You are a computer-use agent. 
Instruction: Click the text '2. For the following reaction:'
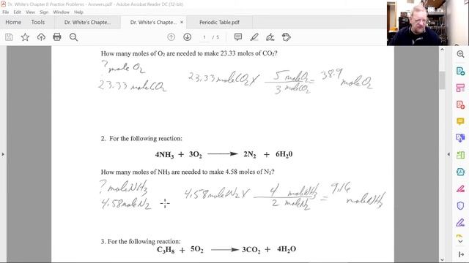click(141, 138)
